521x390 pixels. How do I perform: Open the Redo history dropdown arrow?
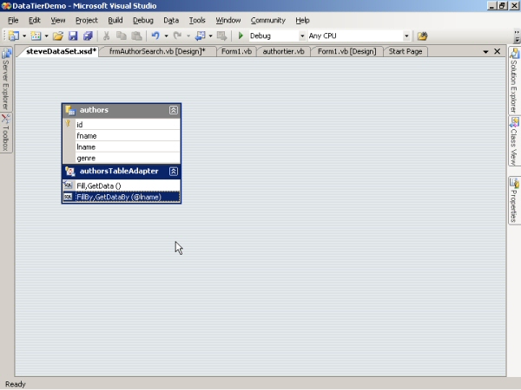(x=188, y=36)
